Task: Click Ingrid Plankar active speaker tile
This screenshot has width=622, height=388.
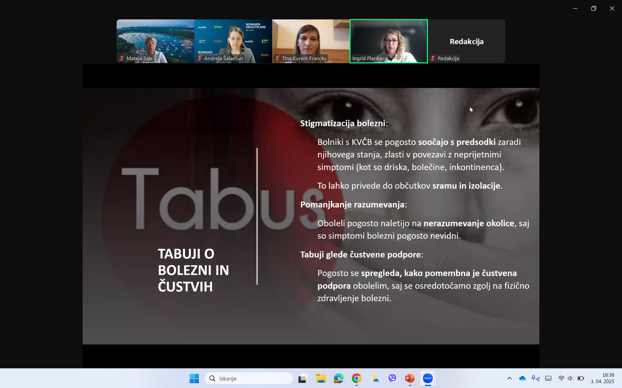Action: point(389,41)
